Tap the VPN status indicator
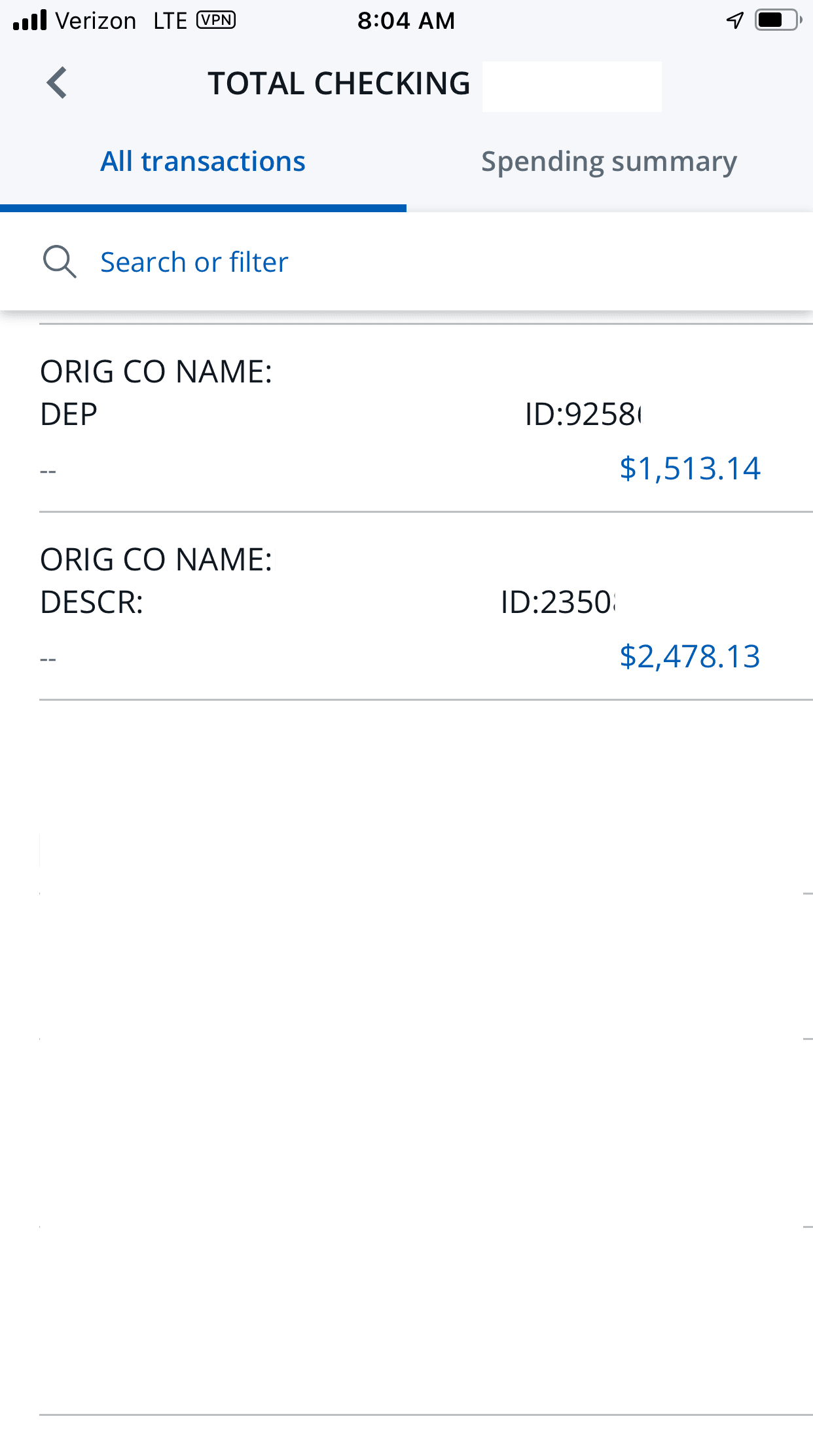 pos(216,20)
